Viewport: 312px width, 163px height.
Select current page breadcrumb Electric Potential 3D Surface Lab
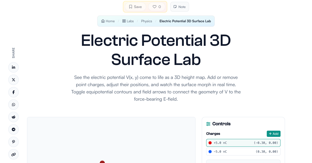185,21
